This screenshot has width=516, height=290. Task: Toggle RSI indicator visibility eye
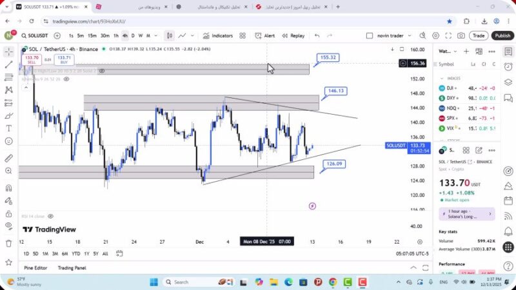pyautogui.click(x=50, y=217)
